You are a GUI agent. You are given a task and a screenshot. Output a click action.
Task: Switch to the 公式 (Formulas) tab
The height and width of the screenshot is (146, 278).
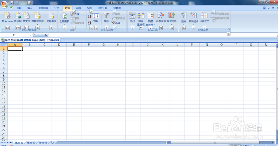[x=56, y=8]
